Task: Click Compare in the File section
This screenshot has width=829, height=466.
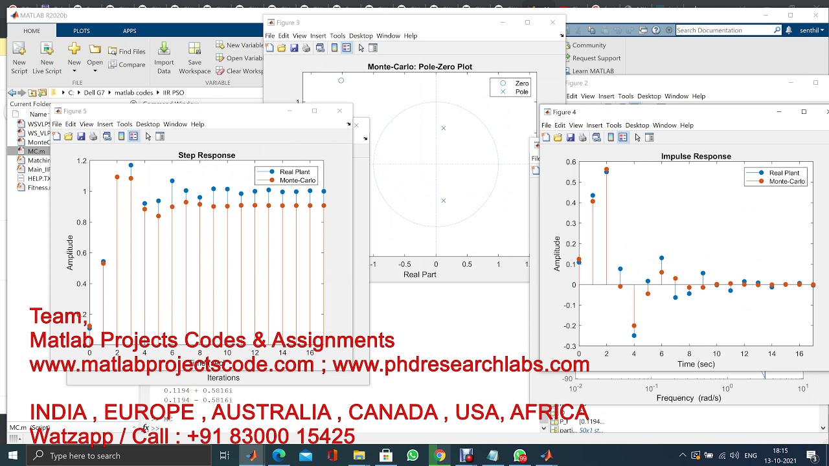Action: coord(127,65)
